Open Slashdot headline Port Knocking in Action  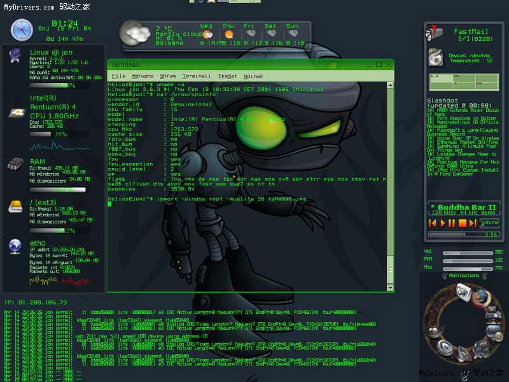pos(462,118)
